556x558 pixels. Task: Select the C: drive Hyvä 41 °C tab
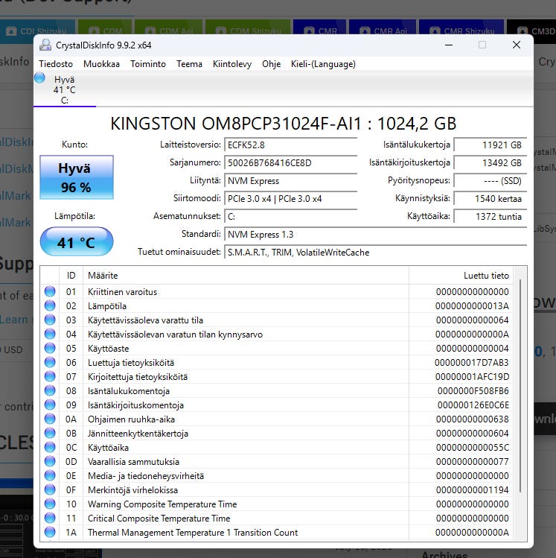click(x=64, y=89)
